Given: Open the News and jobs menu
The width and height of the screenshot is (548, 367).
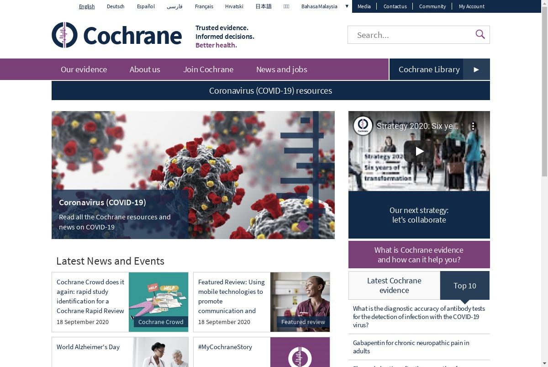Looking at the screenshot, I should [x=282, y=69].
